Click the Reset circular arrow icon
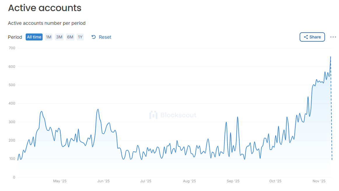Image resolution: width=339 pixels, height=191 pixels. tap(93, 37)
